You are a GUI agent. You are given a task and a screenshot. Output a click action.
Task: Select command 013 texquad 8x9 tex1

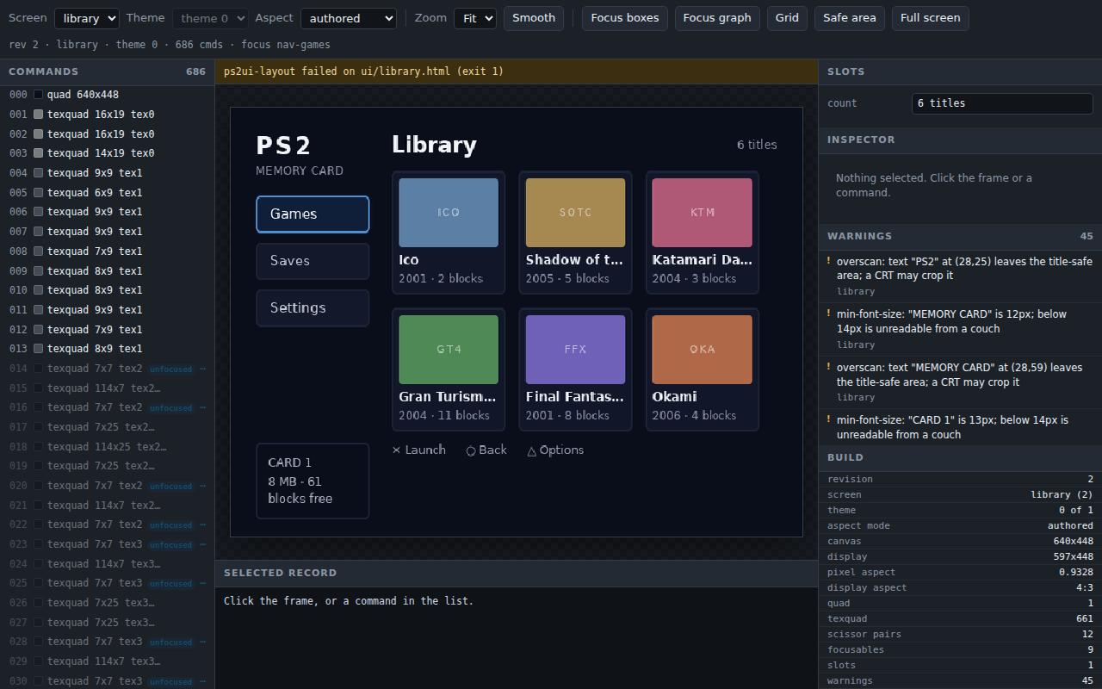pos(108,349)
